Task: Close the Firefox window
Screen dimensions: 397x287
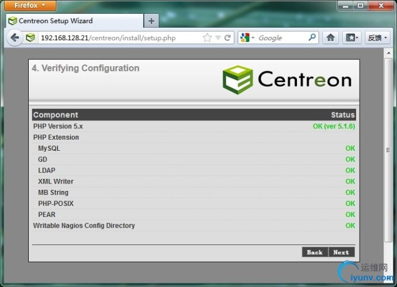Action: click(381, 5)
